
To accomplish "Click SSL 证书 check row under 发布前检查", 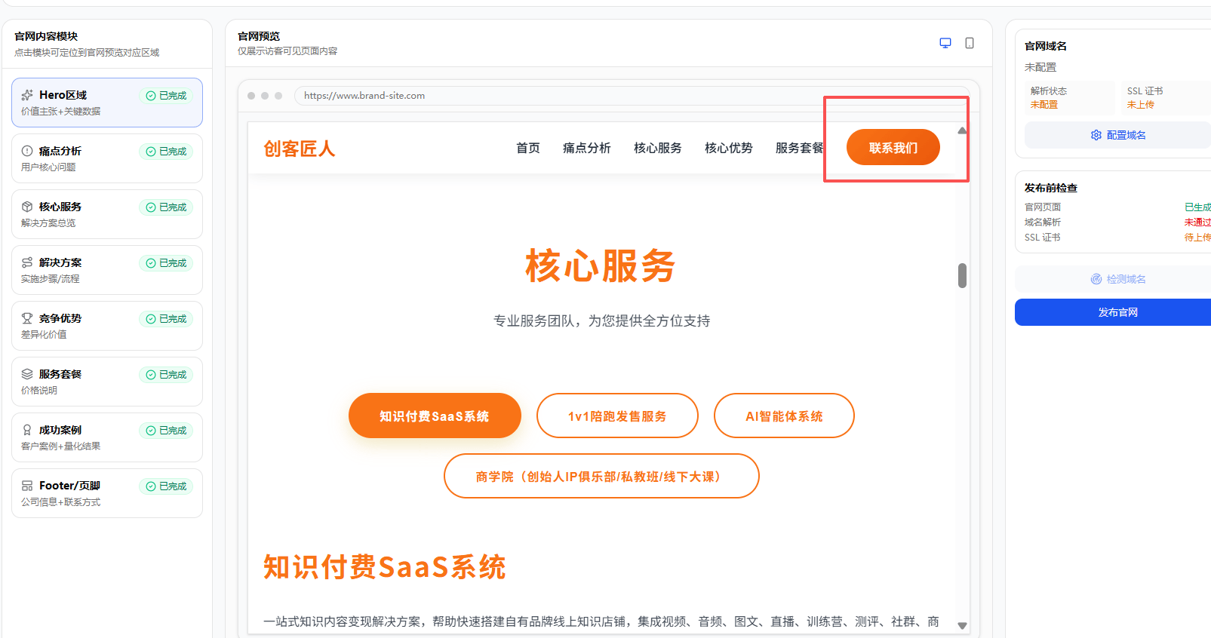I will tap(1117, 237).
